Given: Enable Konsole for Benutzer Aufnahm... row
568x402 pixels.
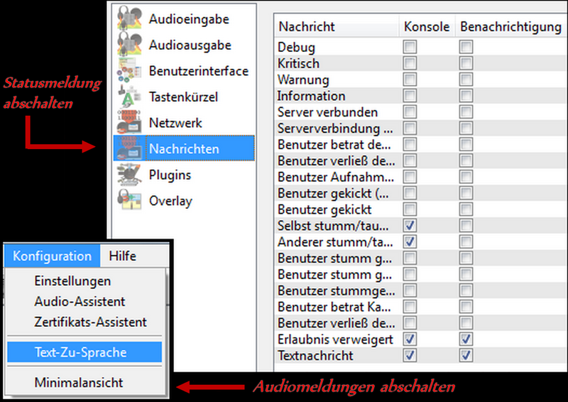Looking at the screenshot, I should [410, 177].
